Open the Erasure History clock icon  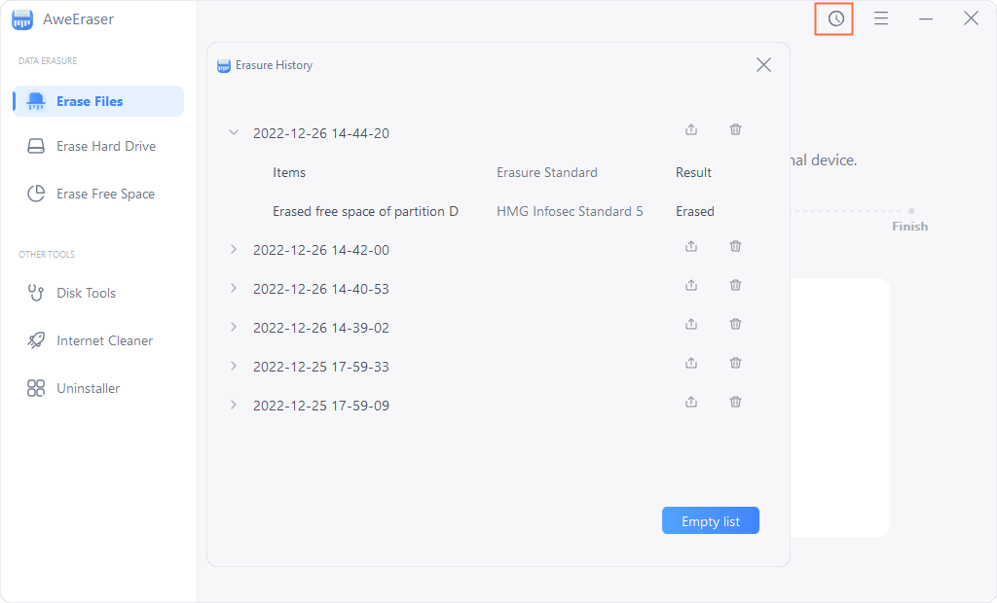click(833, 18)
